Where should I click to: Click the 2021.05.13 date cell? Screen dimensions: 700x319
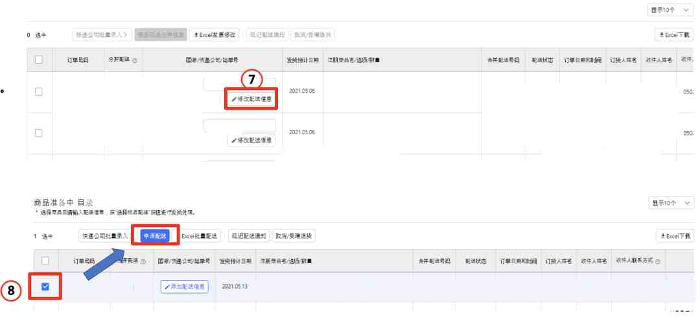click(x=235, y=287)
